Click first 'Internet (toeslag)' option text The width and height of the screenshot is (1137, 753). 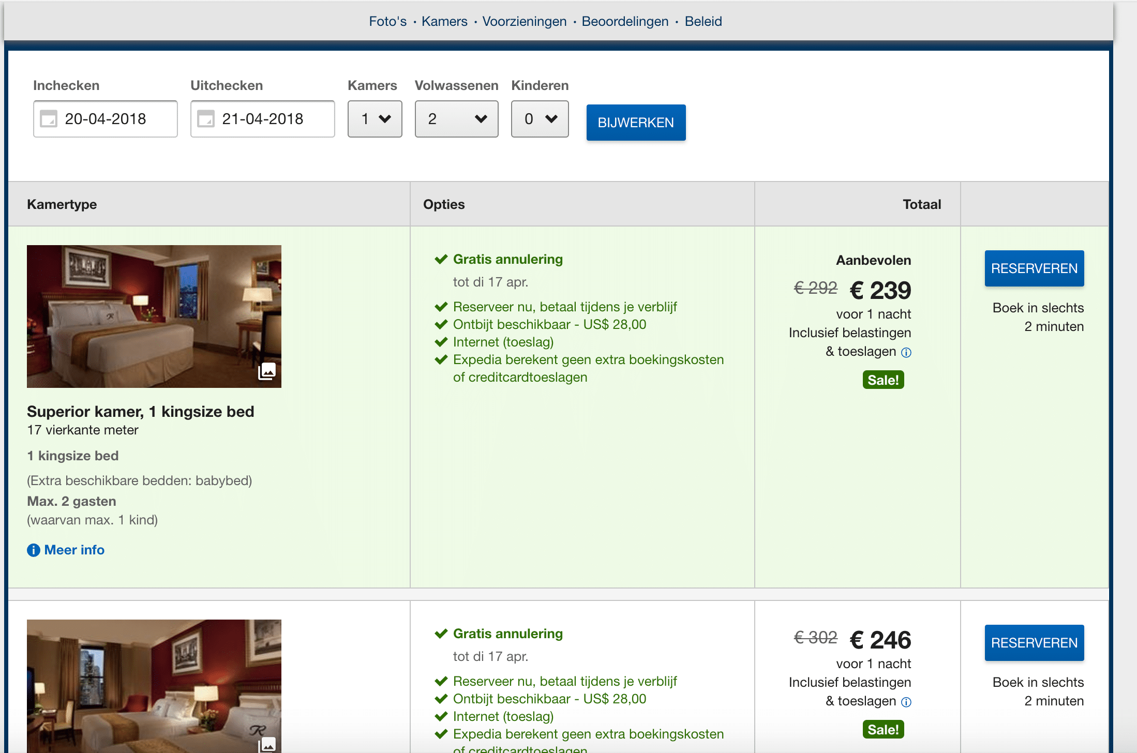pos(503,342)
